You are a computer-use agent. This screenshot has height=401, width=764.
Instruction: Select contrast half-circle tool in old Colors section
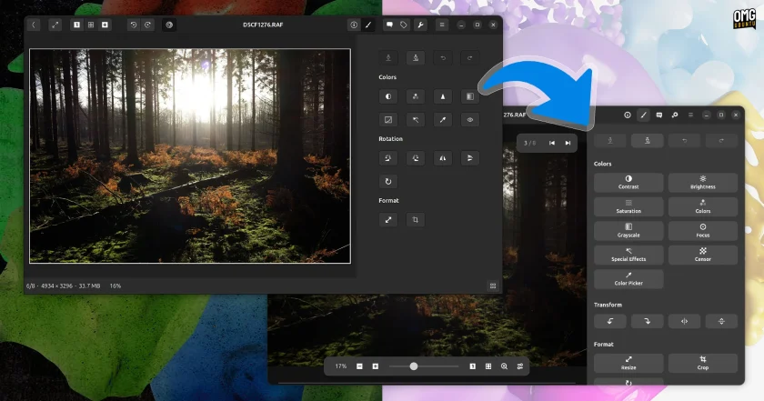pos(388,96)
